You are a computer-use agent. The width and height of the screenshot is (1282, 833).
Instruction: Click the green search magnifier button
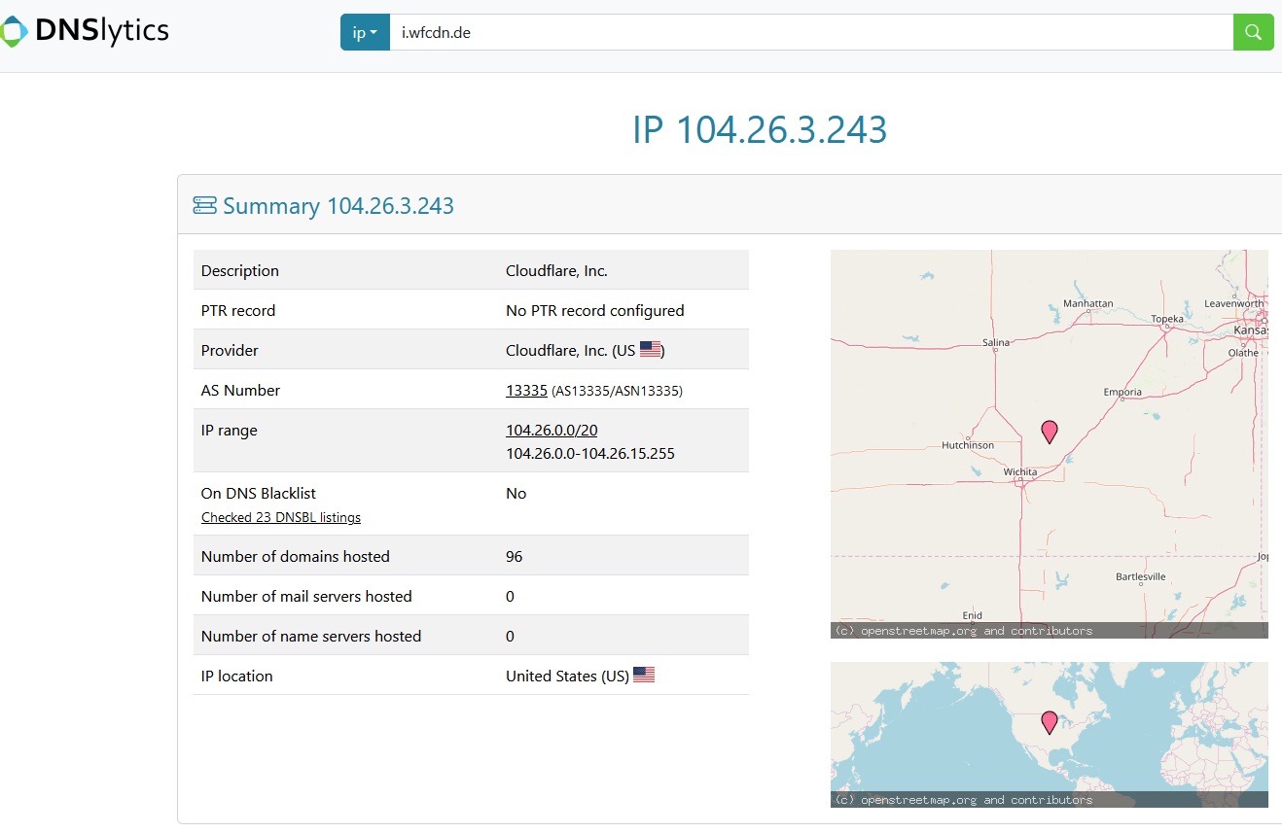1254,32
